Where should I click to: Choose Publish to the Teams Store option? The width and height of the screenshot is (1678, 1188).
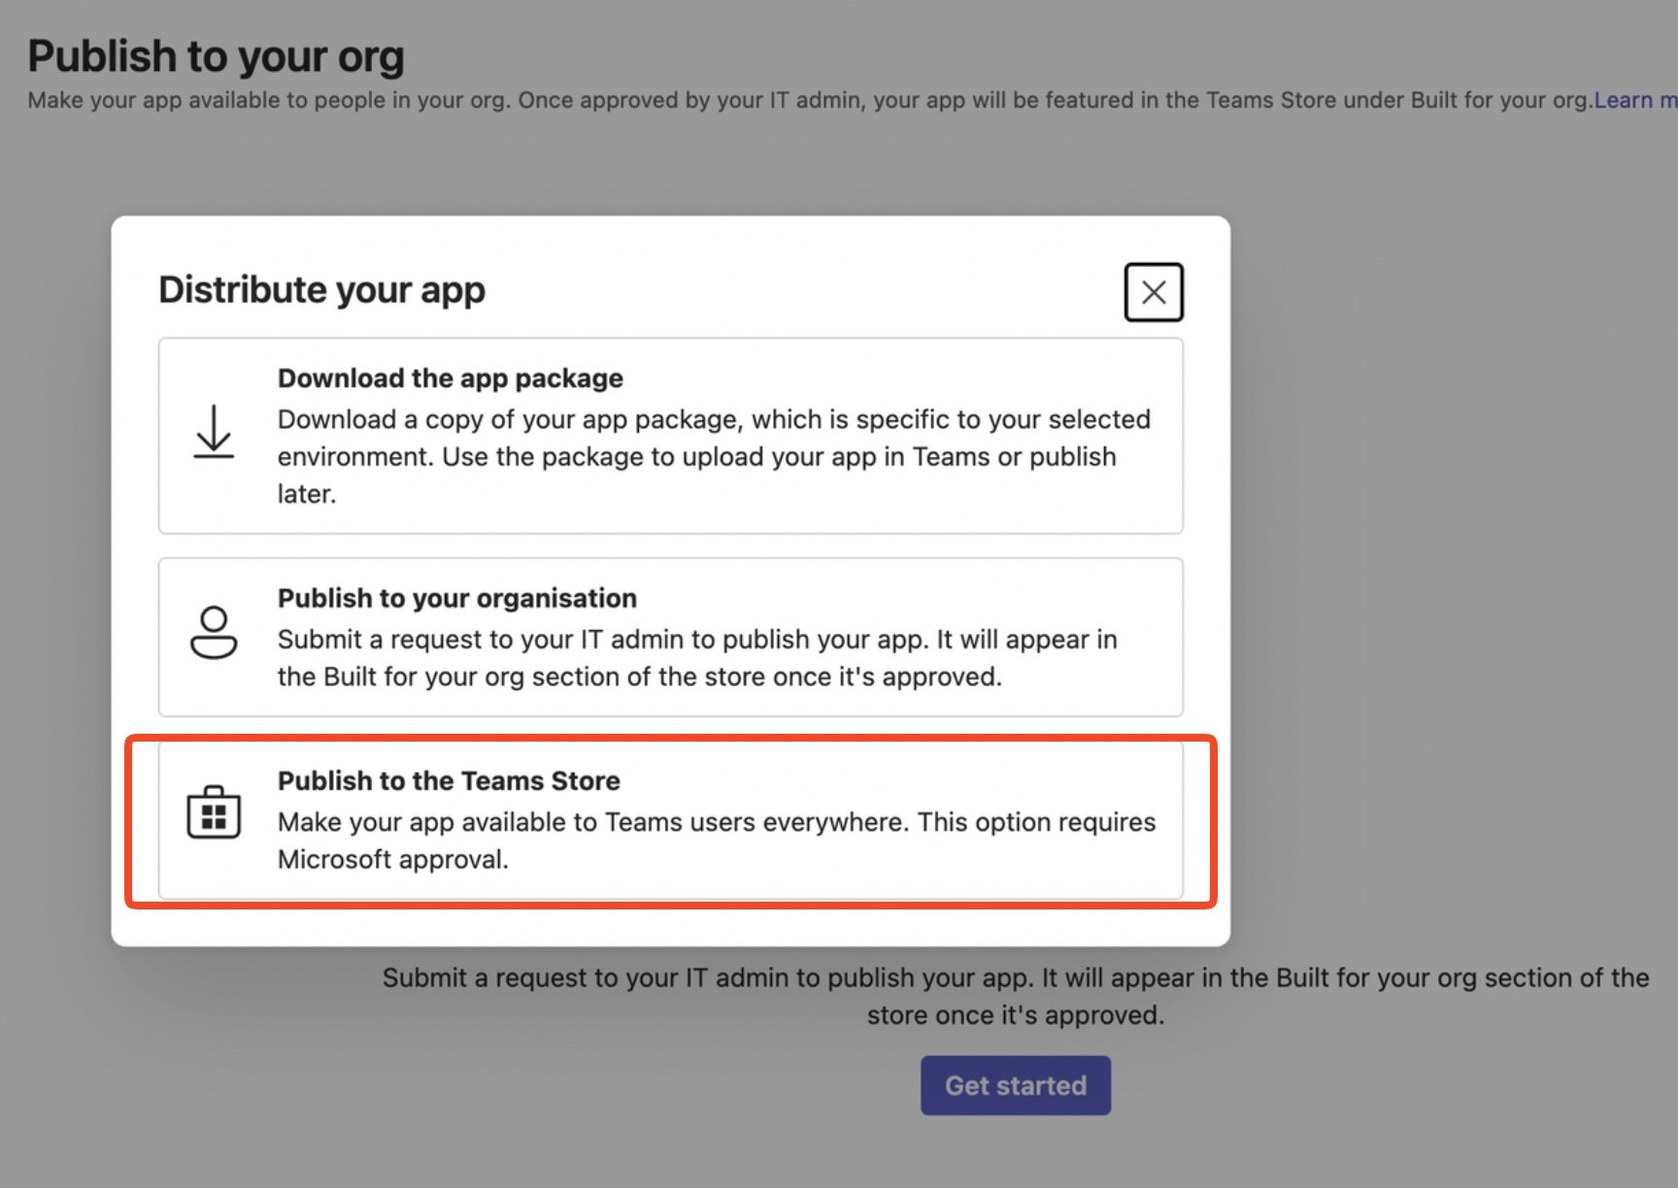coord(671,820)
